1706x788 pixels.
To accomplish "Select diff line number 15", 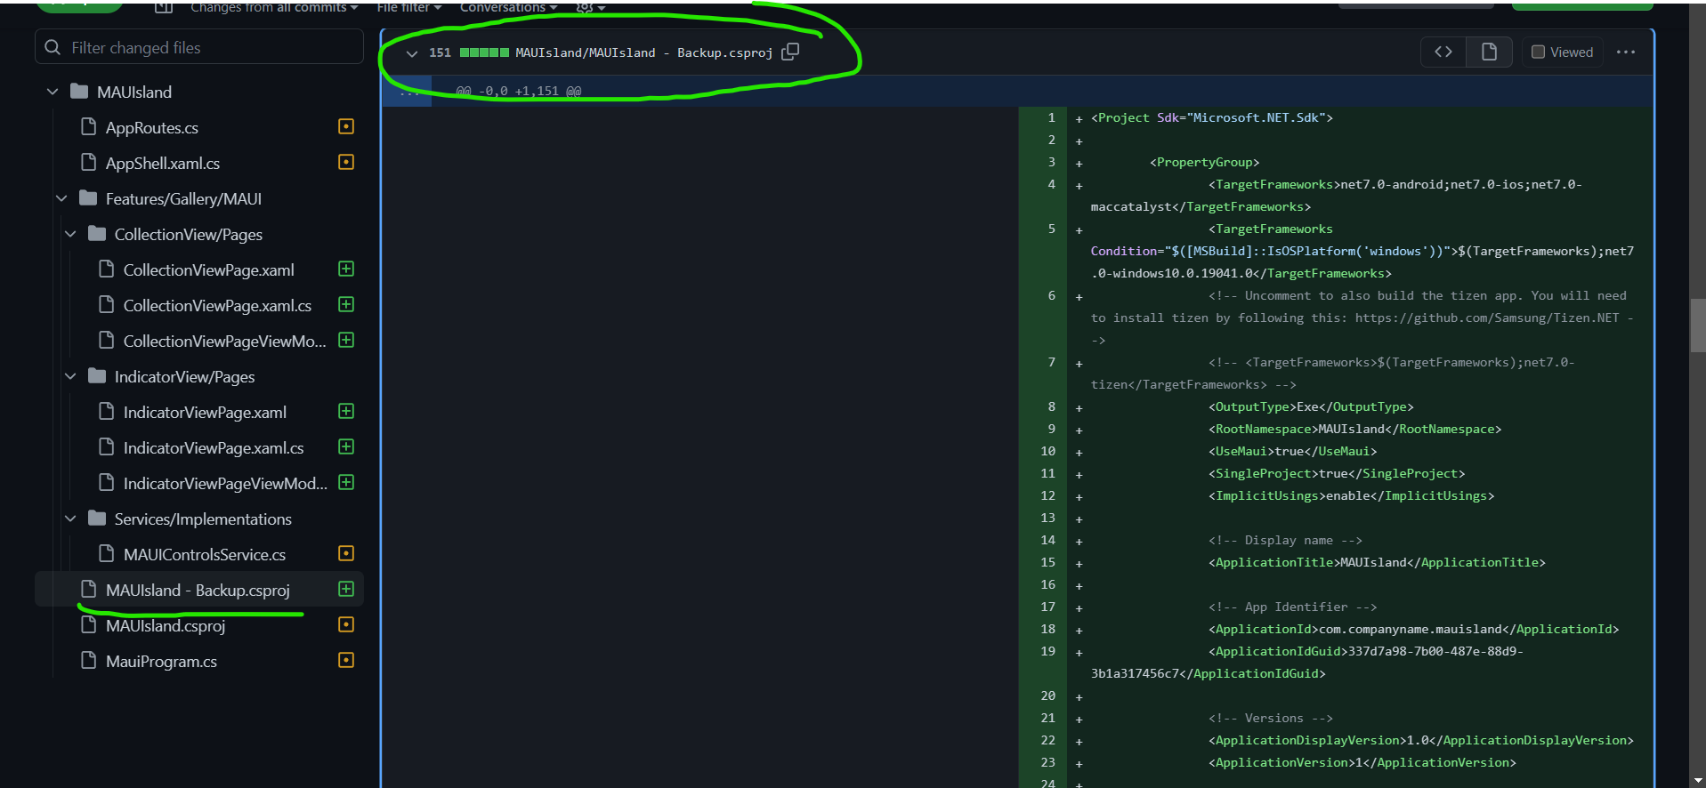I will tap(1048, 562).
